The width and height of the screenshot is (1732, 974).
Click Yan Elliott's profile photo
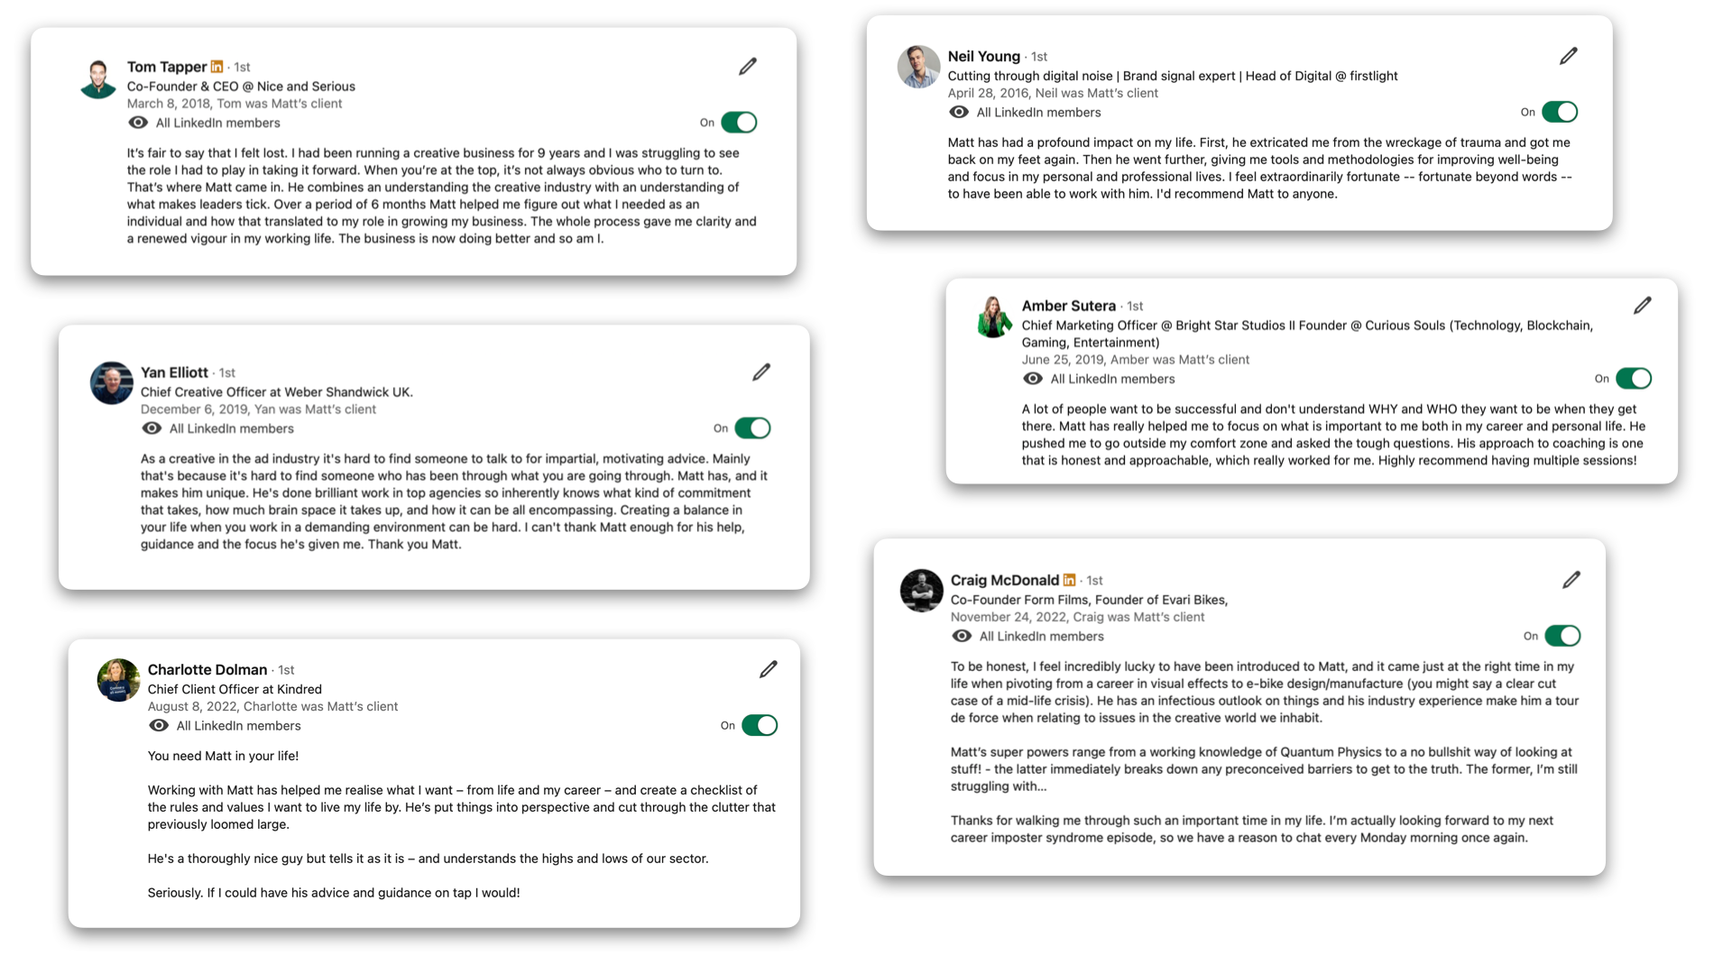[112, 383]
